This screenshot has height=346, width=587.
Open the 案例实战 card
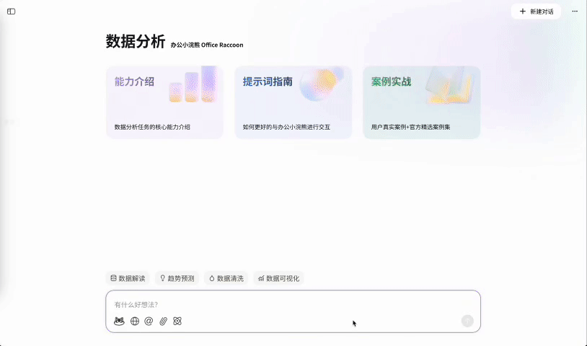pos(421,102)
